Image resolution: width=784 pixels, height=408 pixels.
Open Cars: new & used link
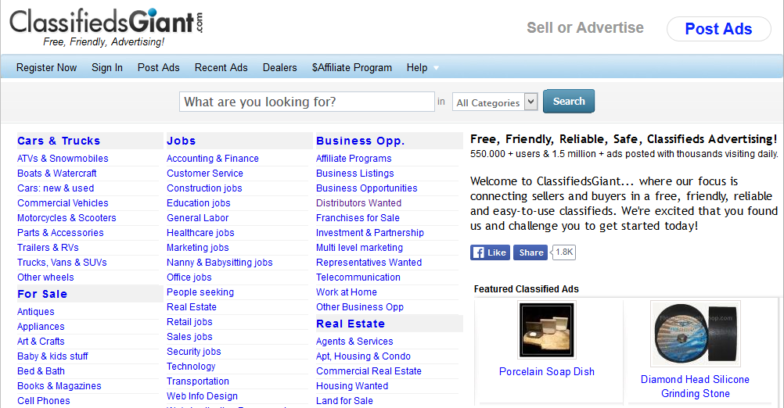coord(56,188)
